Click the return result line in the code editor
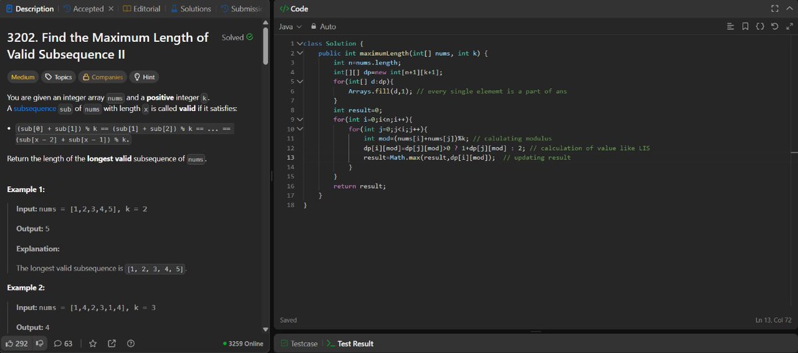 pyautogui.click(x=359, y=186)
